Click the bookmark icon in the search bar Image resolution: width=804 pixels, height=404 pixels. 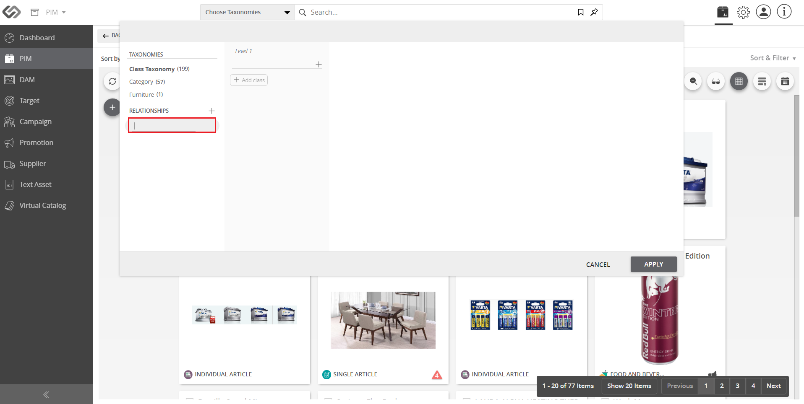pyautogui.click(x=581, y=12)
